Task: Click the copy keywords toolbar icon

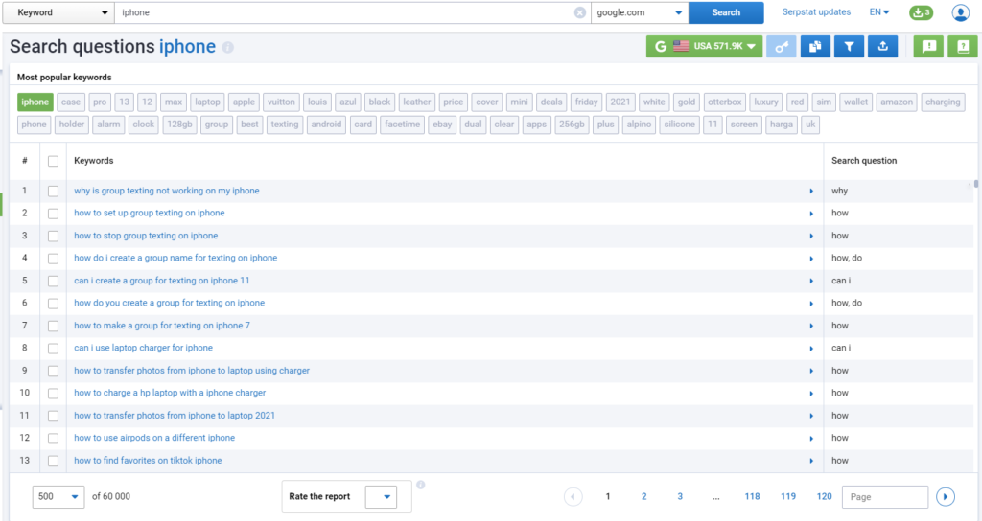Action: tap(815, 46)
